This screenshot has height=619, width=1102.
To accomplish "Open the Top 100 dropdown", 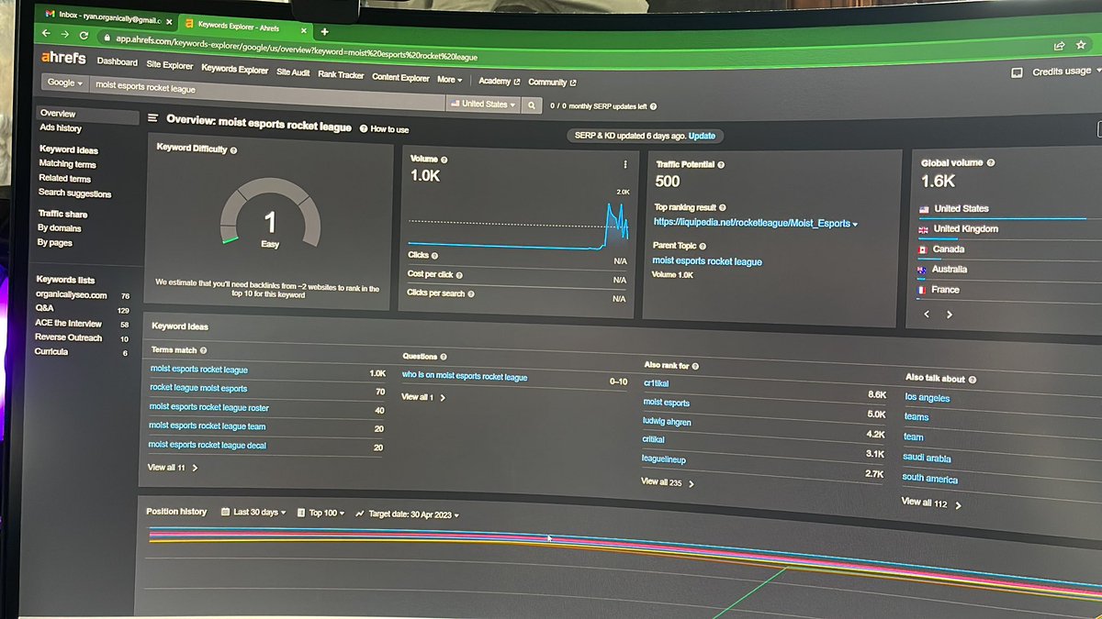I will tap(320, 514).
